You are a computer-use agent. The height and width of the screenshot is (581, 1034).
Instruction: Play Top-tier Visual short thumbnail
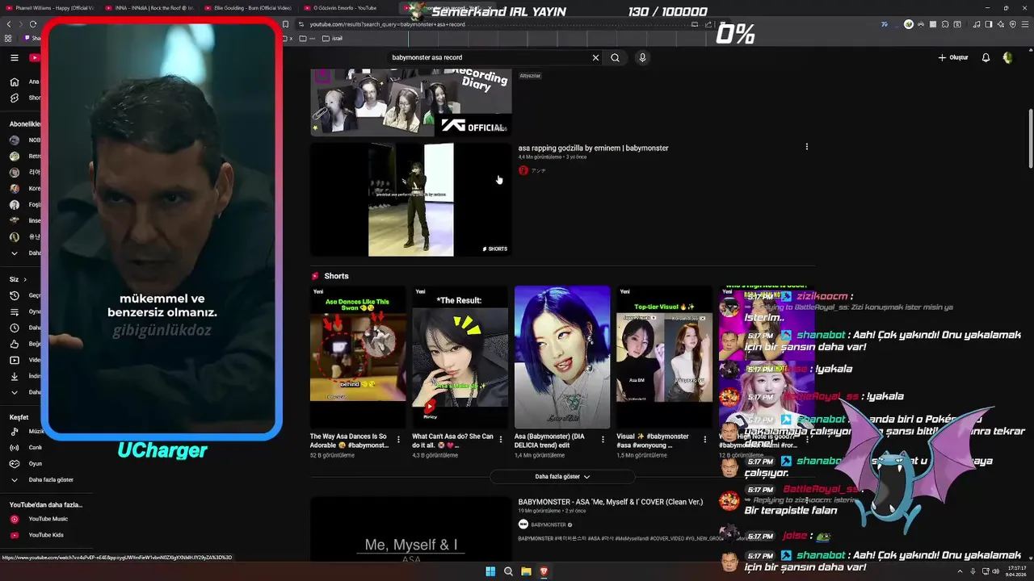(664, 357)
